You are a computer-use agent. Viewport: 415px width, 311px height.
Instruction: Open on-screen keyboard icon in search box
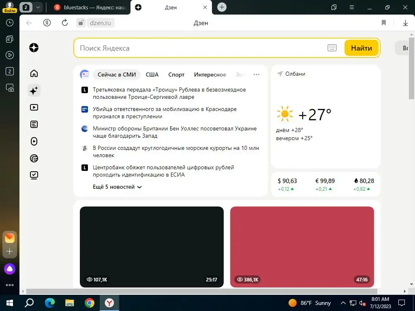pos(332,48)
